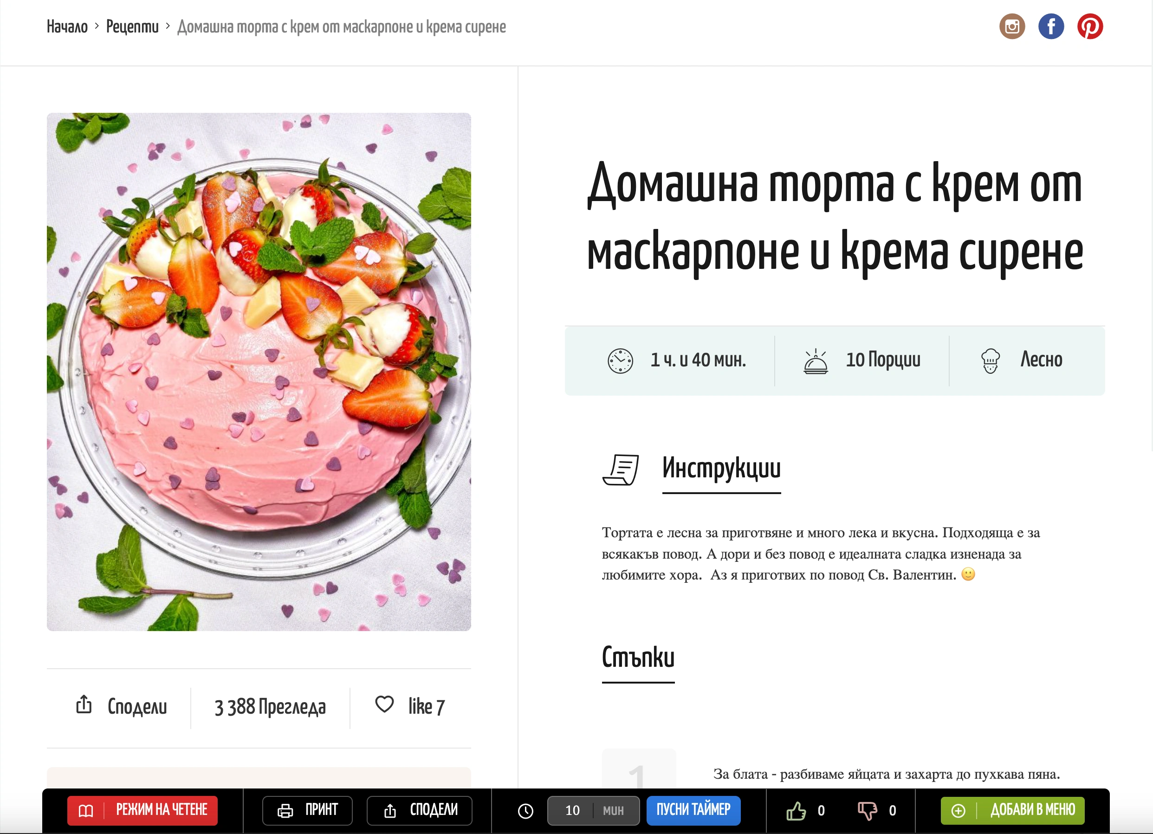Click the share icon beside Сподели

tap(84, 704)
